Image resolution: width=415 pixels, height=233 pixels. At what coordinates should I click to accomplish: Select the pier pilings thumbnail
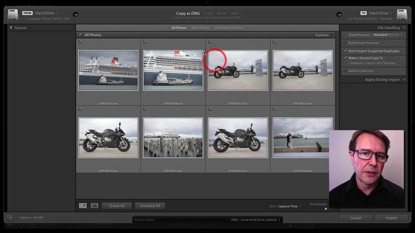click(173, 138)
